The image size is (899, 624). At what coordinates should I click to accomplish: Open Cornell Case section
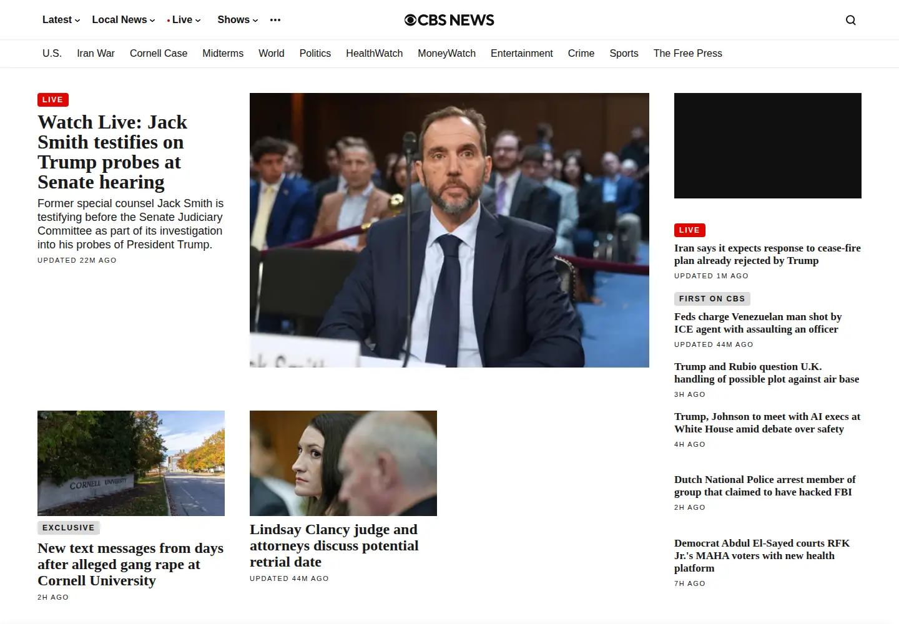pos(159,54)
